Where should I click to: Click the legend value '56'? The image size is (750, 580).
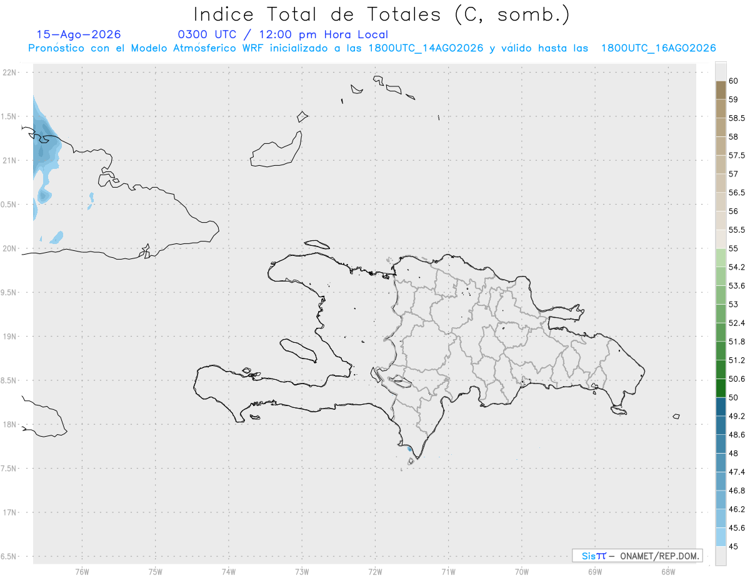(x=733, y=211)
